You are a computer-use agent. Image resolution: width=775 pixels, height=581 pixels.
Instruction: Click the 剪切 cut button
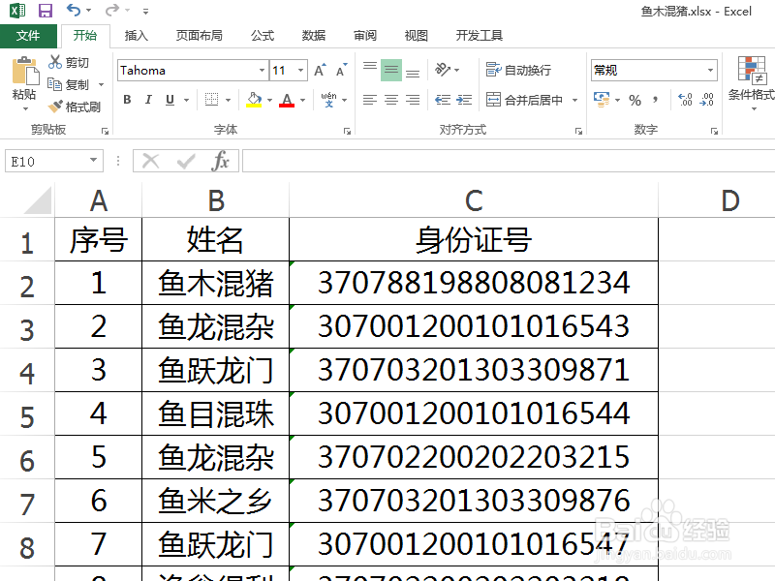pyautogui.click(x=69, y=62)
